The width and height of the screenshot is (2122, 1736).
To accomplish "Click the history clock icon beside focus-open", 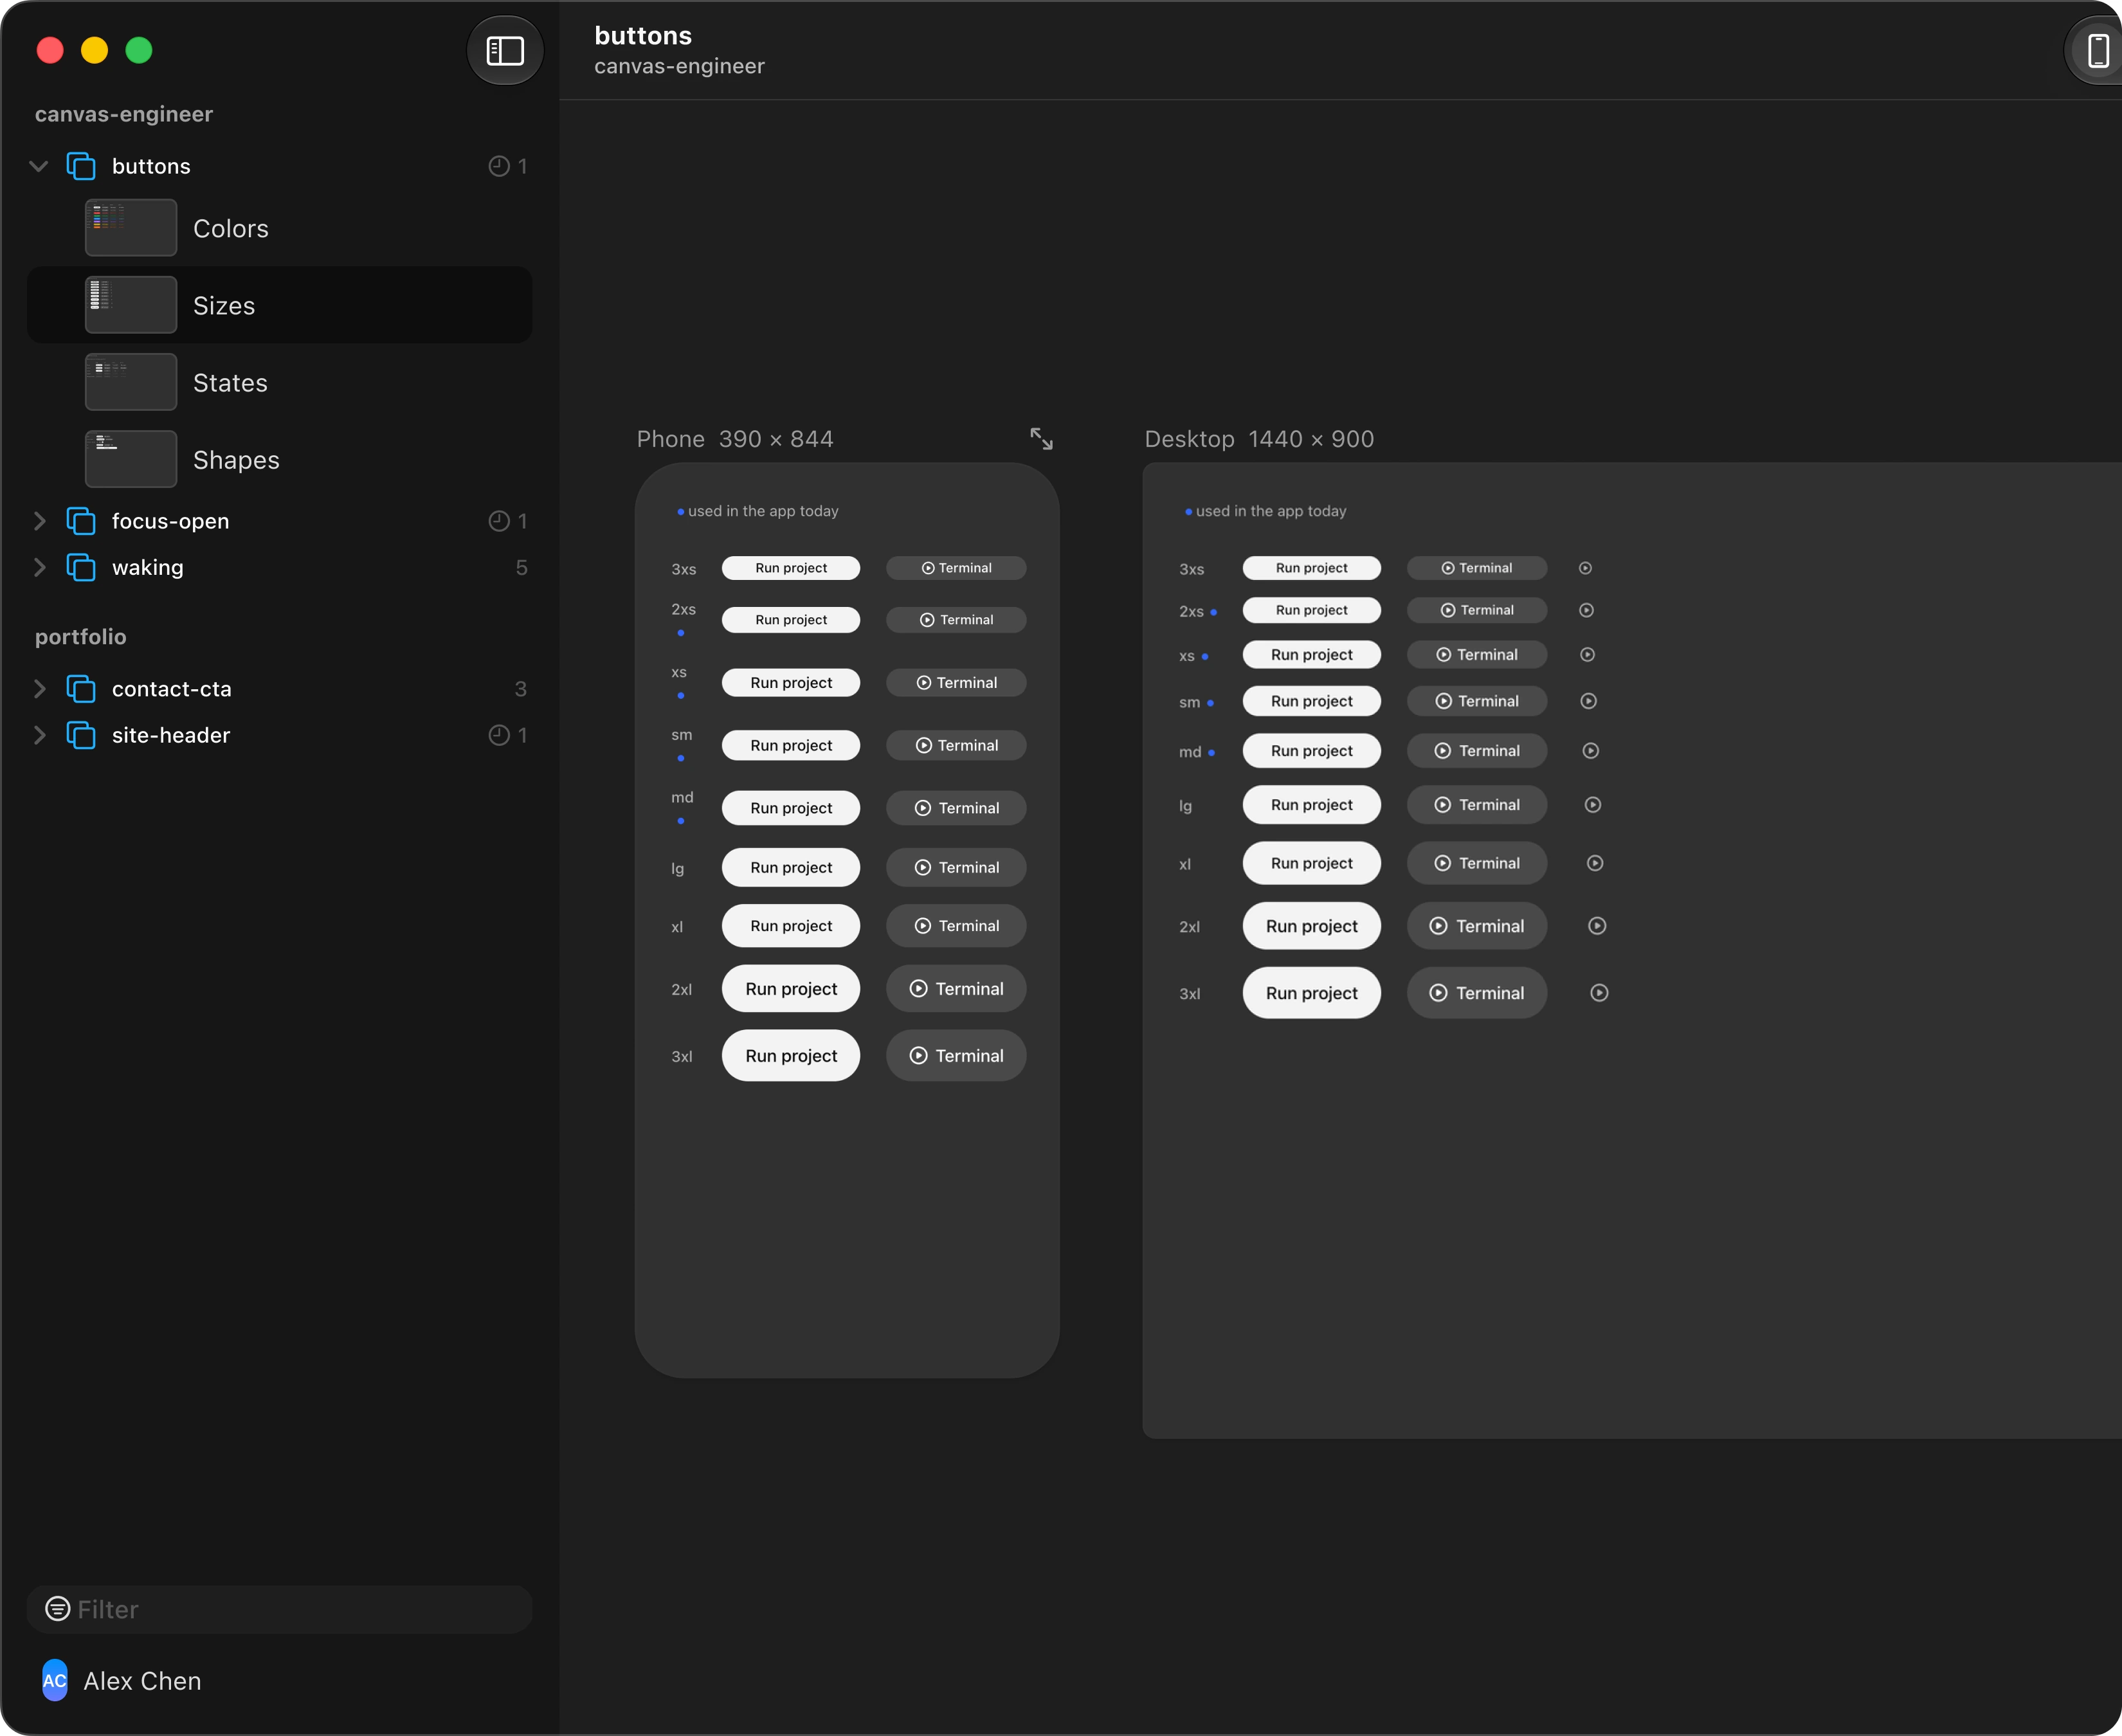I will pos(499,521).
